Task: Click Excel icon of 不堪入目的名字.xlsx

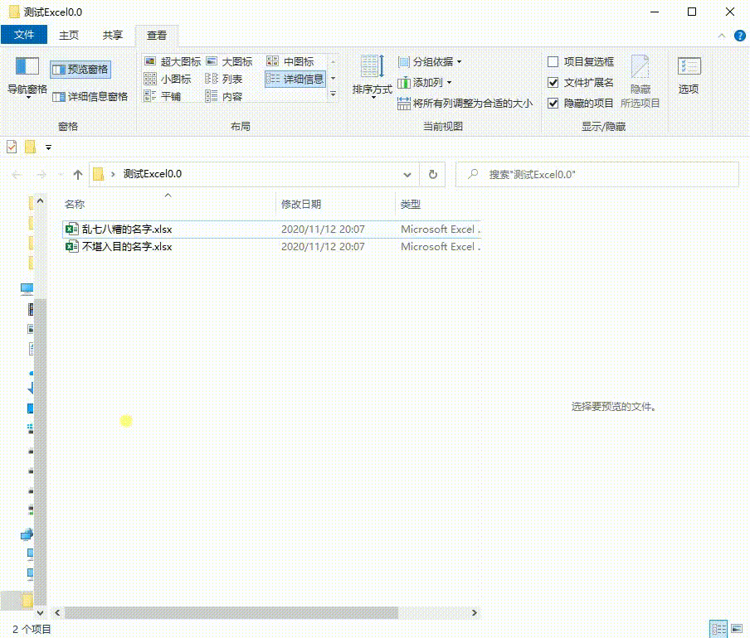Action: tap(71, 246)
